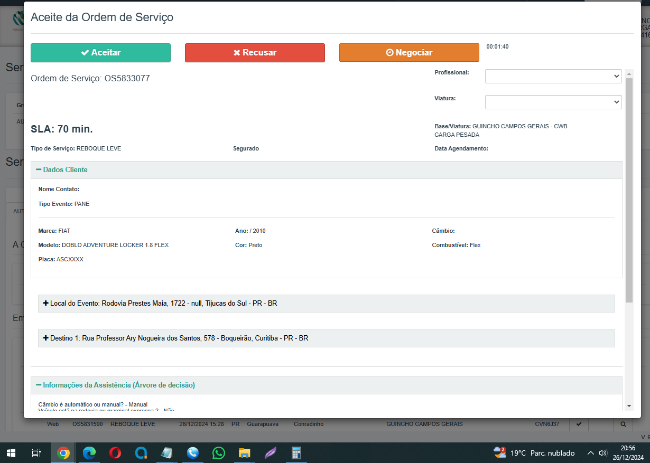The image size is (650, 463).
Task: Click the Câmbio automático ou manual line
Action: click(x=93, y=404)
